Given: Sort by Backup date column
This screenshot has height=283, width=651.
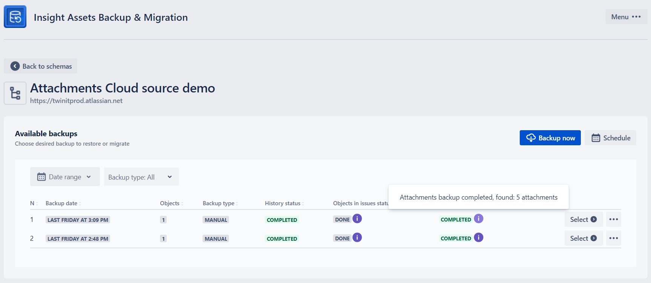Looking at the screenshot, I should 63,203.
